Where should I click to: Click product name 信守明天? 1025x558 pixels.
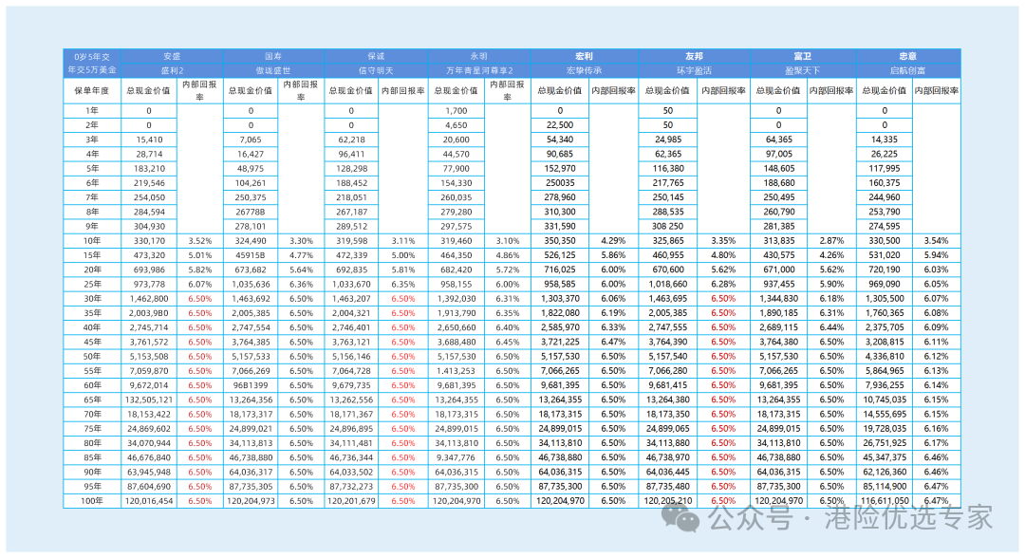pyautogui.click(x=376, y=70)
